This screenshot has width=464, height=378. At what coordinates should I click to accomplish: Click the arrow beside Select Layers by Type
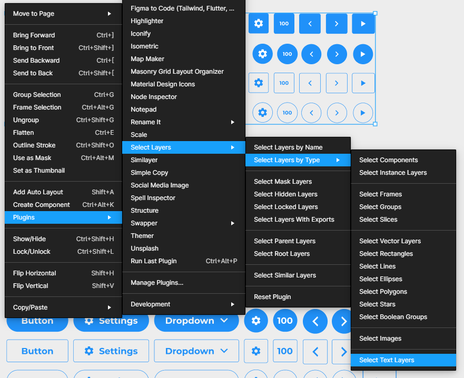[x=338, y=160]
